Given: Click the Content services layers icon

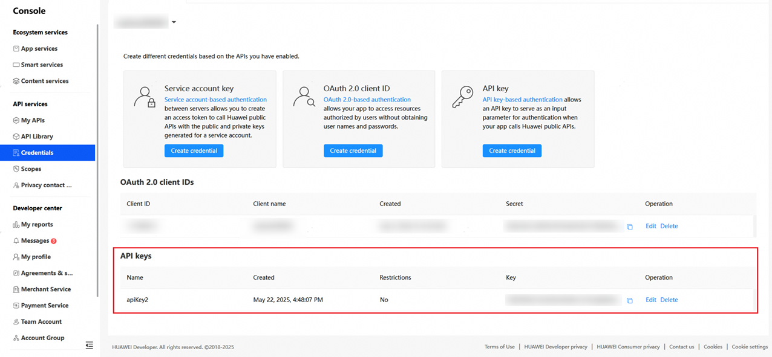Looking at the screenshot, I should pos(16,81).
